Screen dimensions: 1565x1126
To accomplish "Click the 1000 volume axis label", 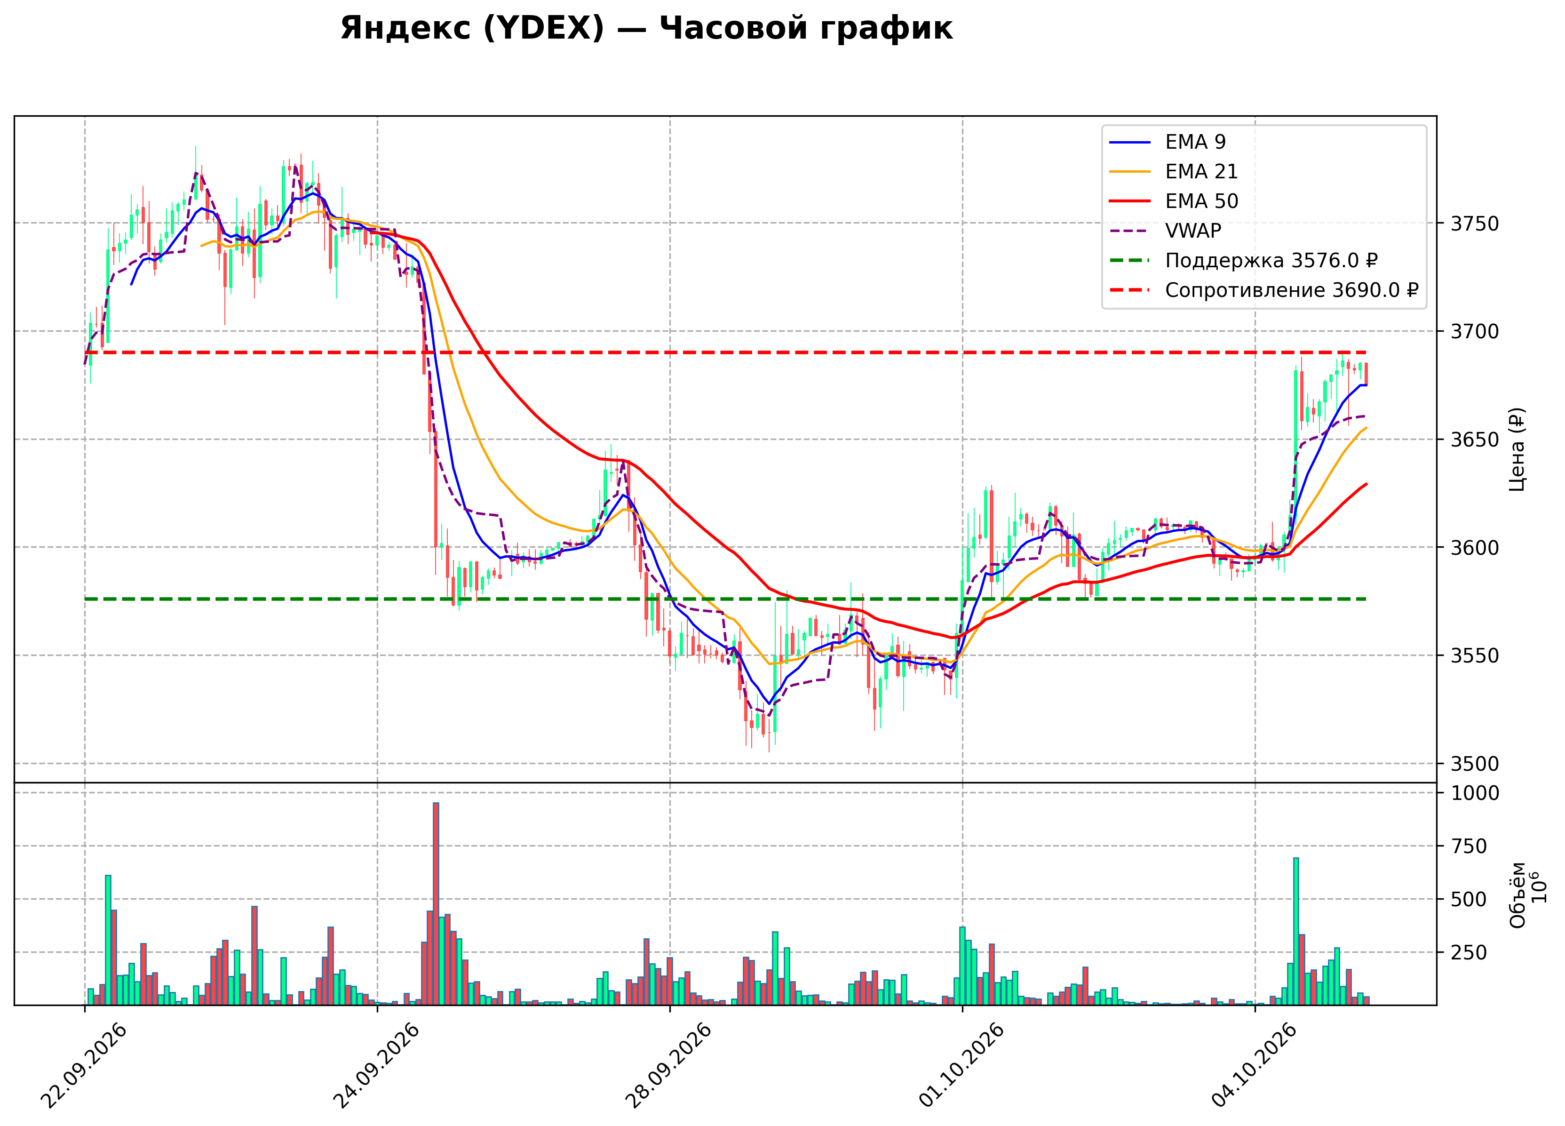I will coord(1475,793).
